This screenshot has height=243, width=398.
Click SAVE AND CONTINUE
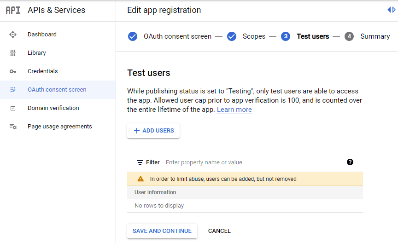[162, 231]
